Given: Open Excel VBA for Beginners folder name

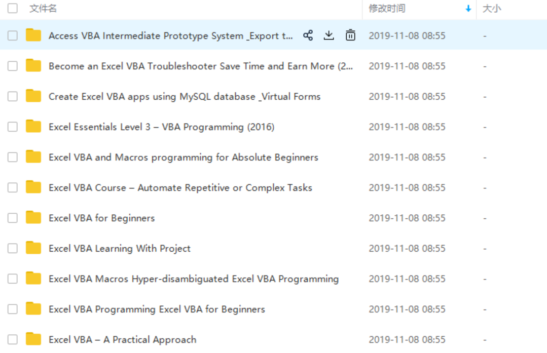Looking at the screenshot, I should (101, 218).
